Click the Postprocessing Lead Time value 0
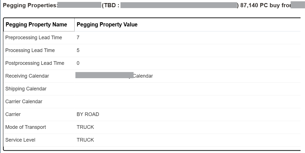 (78, 63)
